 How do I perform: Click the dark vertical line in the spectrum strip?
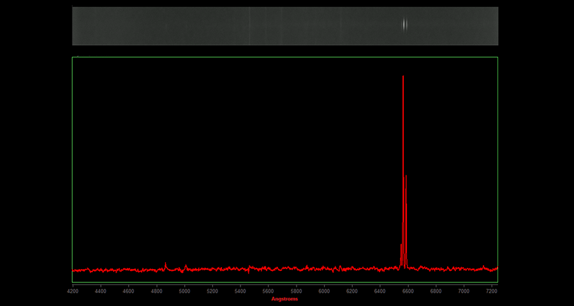click(249, 26)
